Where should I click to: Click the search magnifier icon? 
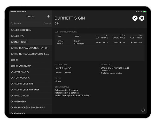click(x=12, y=24)
